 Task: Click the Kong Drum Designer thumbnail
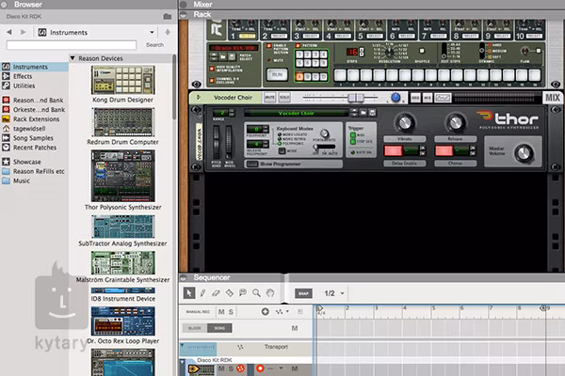122,80
